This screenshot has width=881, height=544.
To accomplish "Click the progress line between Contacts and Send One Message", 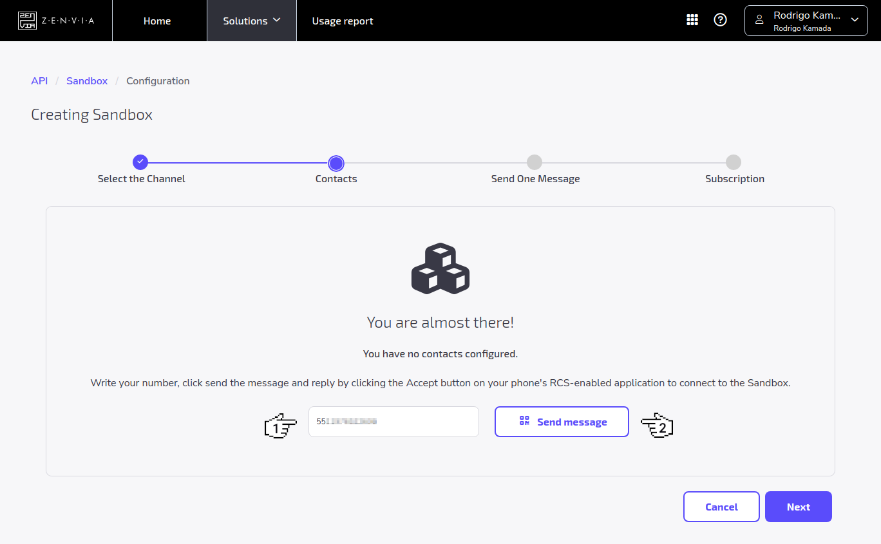I will (x=435, y=163).
